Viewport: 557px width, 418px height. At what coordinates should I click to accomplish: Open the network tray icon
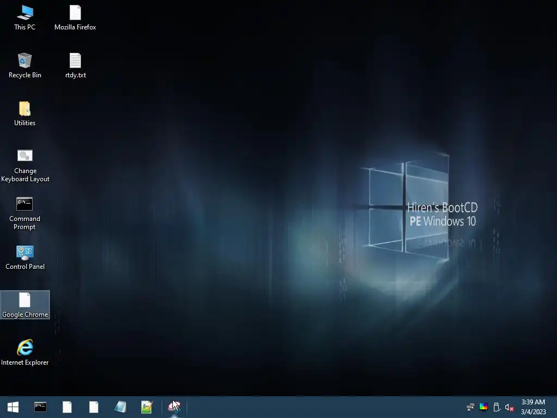[471, 407]
